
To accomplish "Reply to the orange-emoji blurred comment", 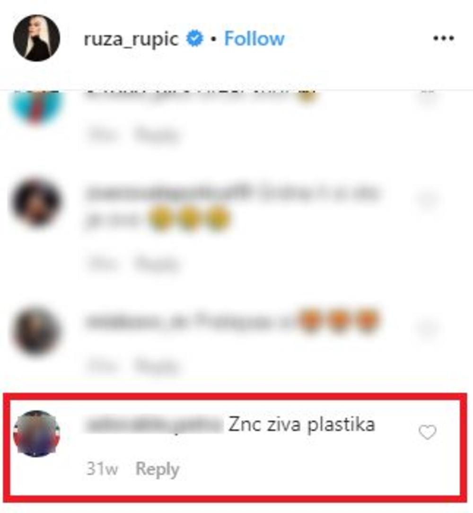I will (158, 366).
